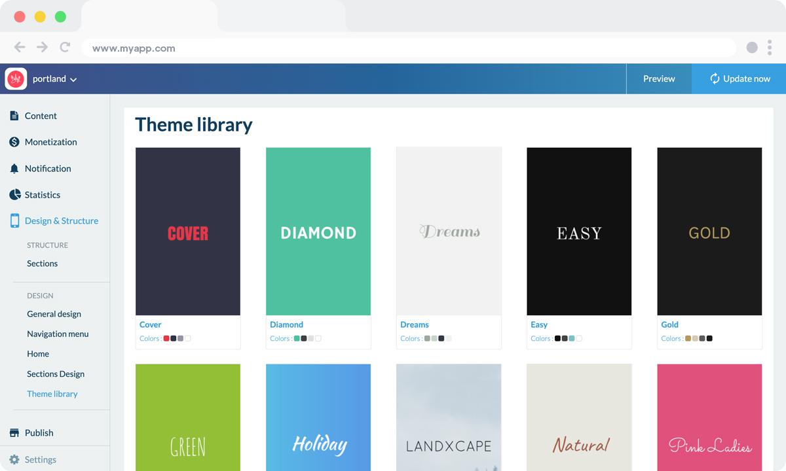Click the flower app logo icon
Image resolution: width=786 pixels, height=471 pixels.
(x=17, y=78)
